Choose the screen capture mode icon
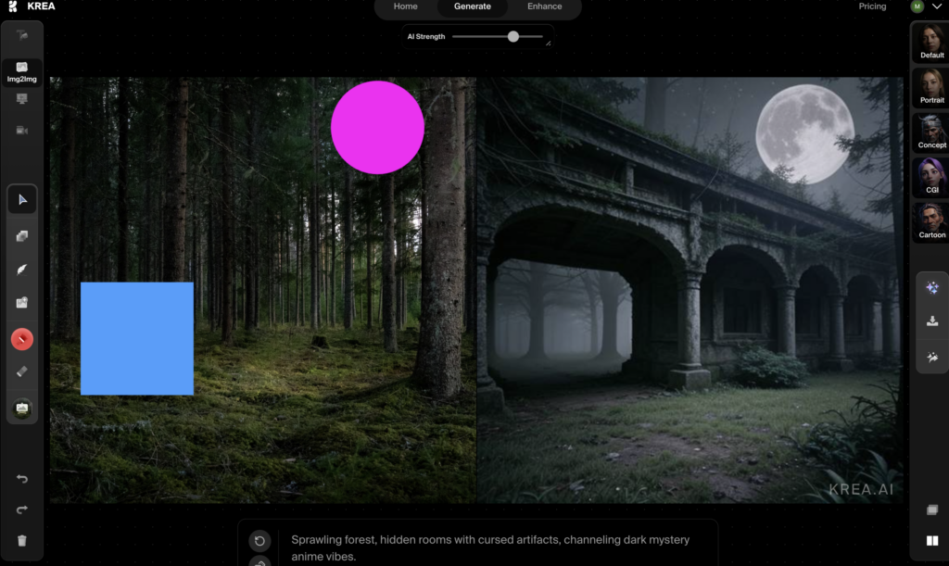The width and height of the screenshot is (949, 566). pos(22,98)
